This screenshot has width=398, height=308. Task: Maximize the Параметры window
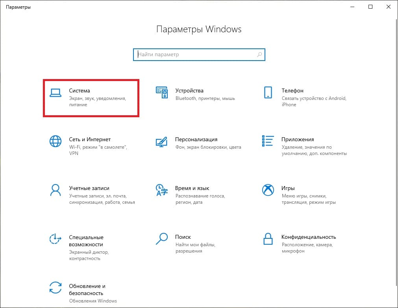click(x=370, y=7)
